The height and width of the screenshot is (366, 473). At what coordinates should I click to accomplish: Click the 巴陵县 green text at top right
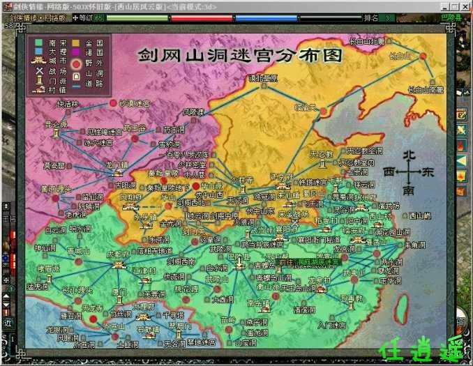[x=451, y=17]
